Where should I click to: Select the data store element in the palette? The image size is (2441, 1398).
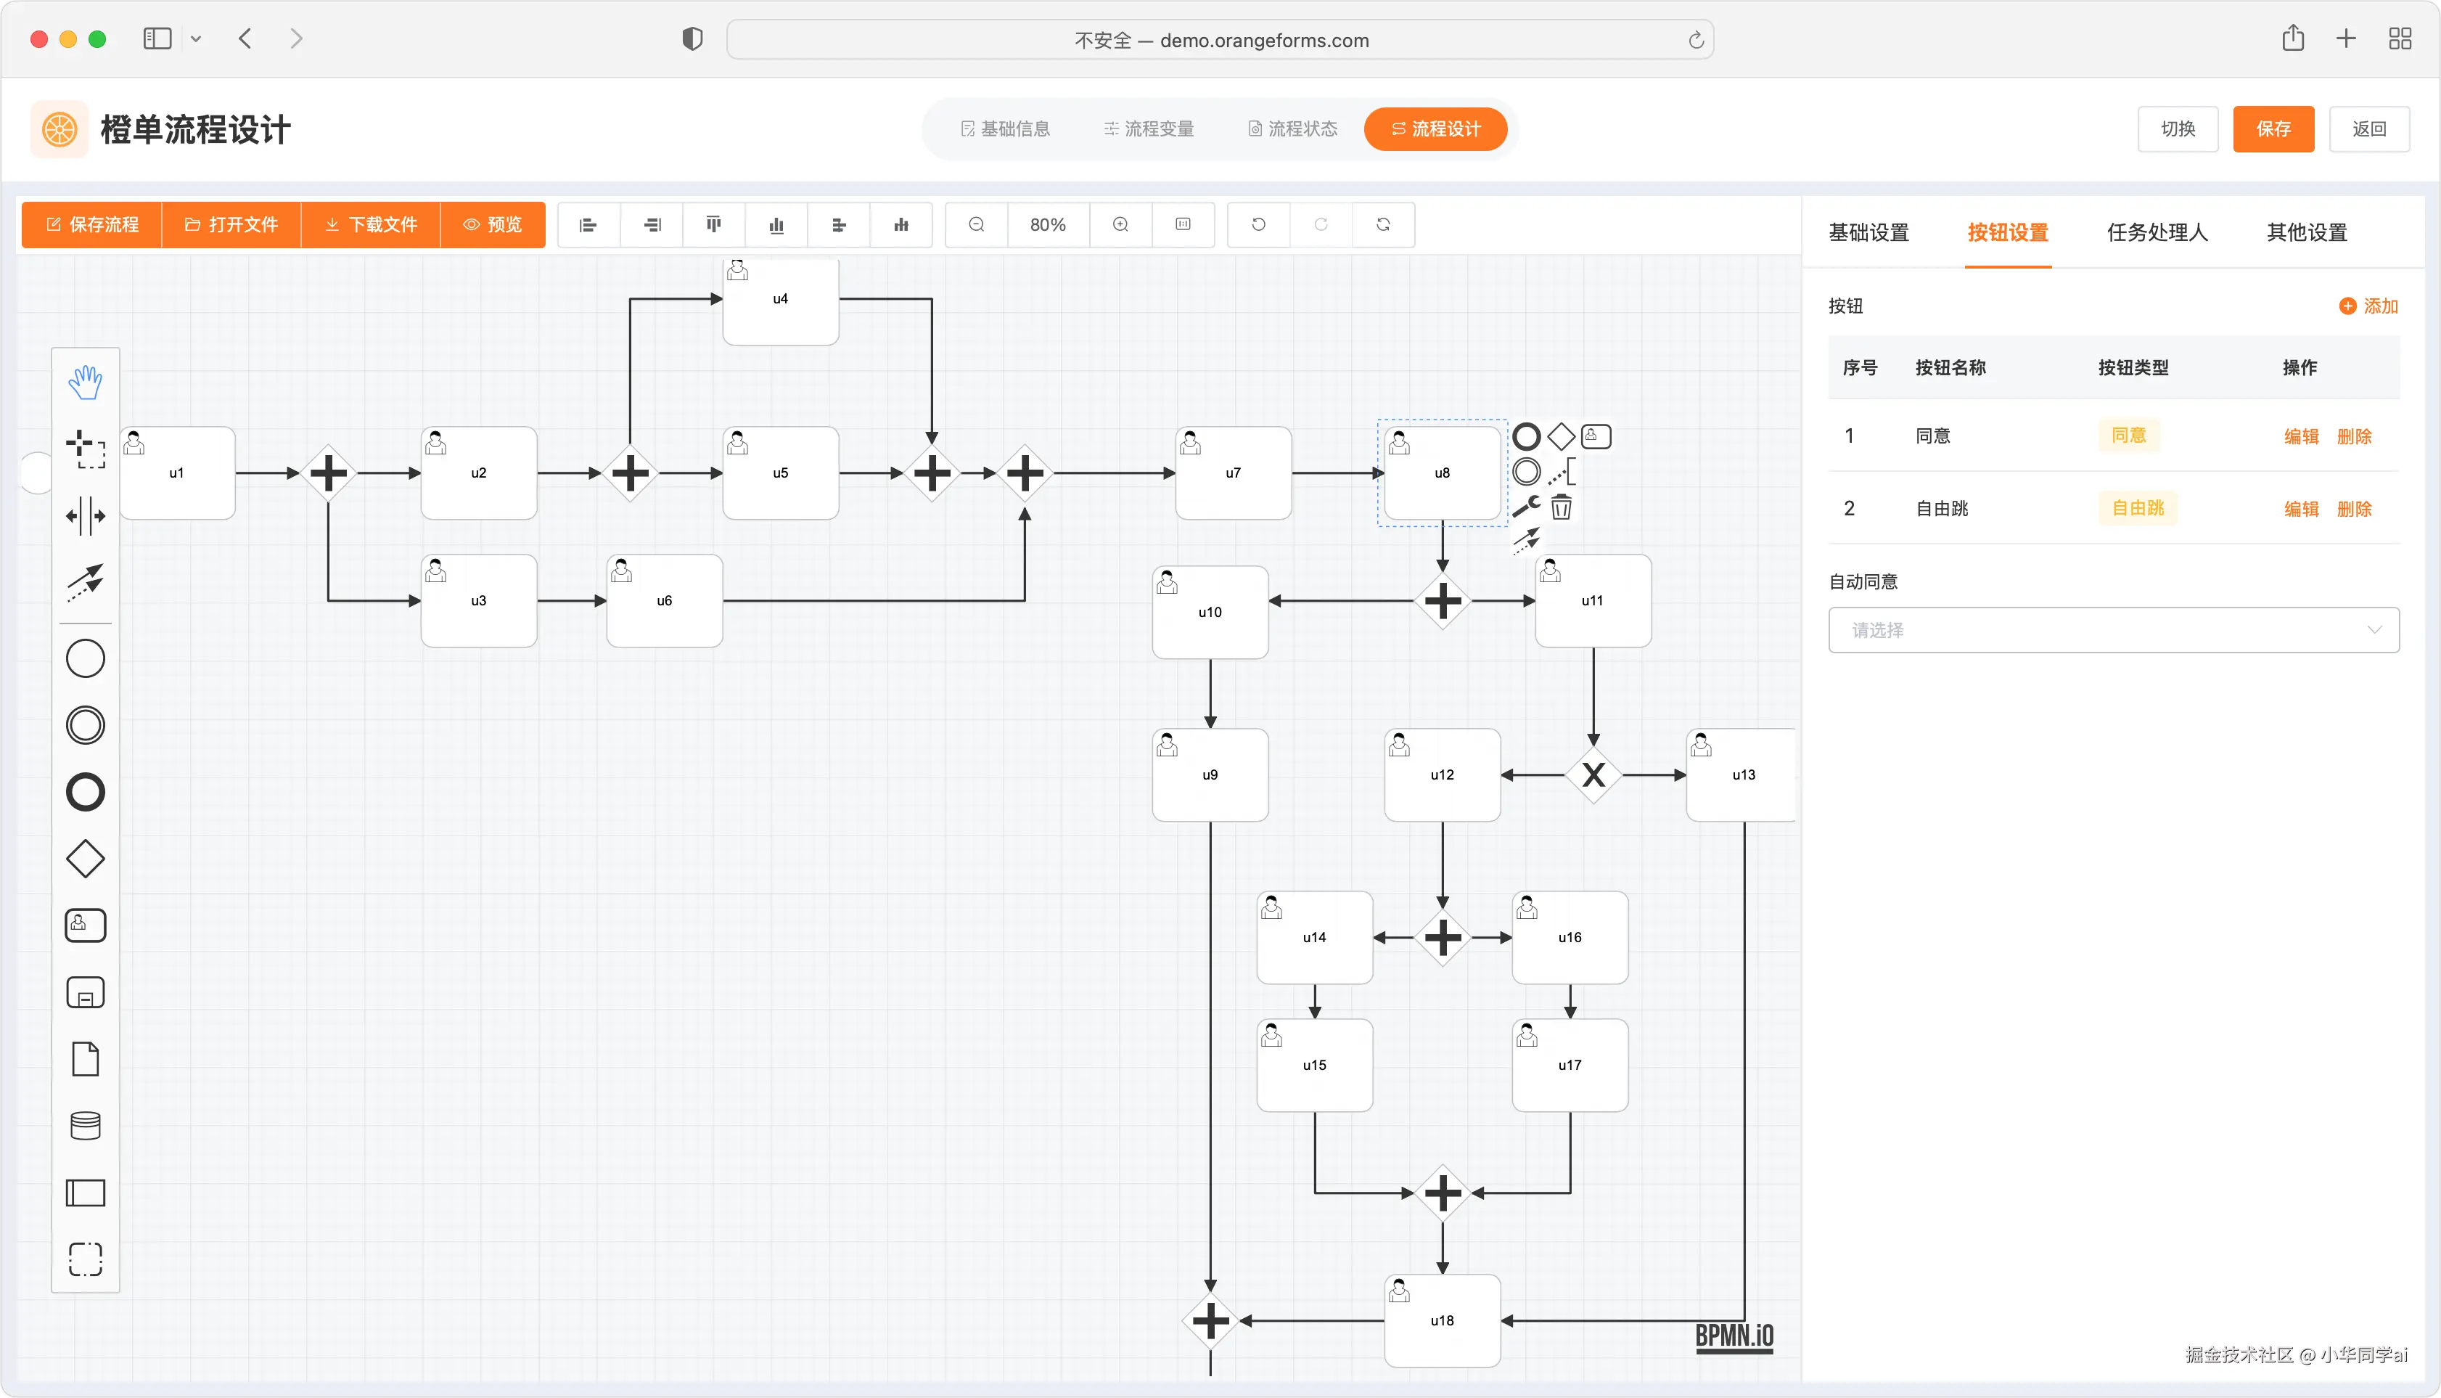84,1125
